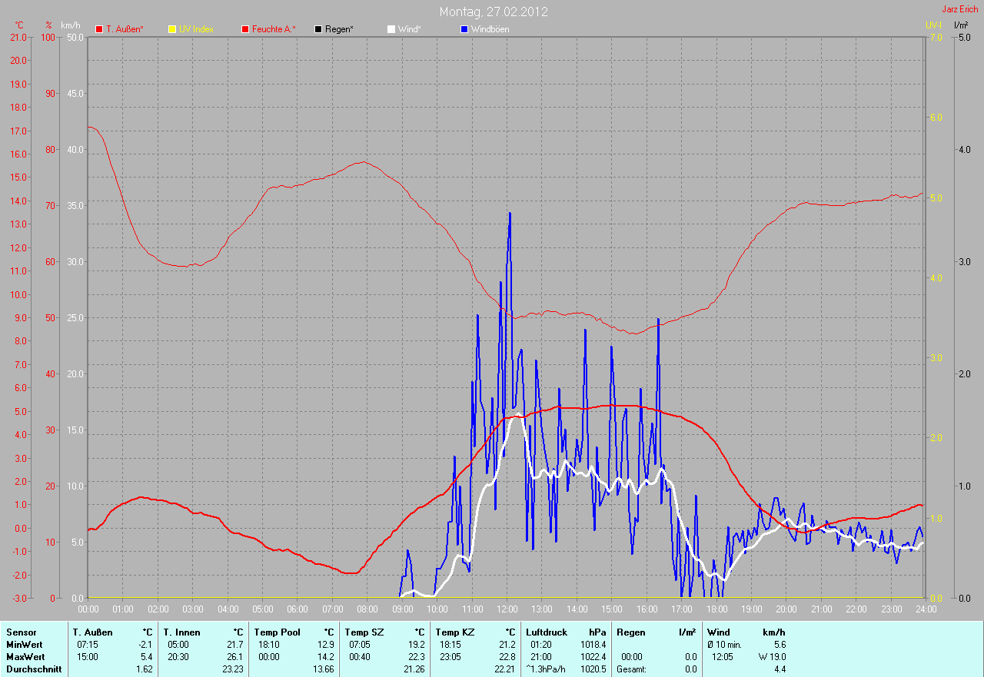Click the maximum gust value 'W 19.0'
Image resolution: width=984 pixels, height=677 pixels.
point(772,657)
